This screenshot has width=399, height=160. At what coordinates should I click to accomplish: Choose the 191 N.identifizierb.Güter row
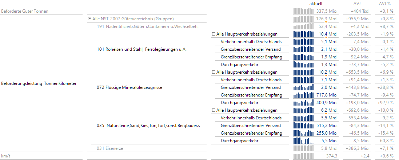coord(137,26)
